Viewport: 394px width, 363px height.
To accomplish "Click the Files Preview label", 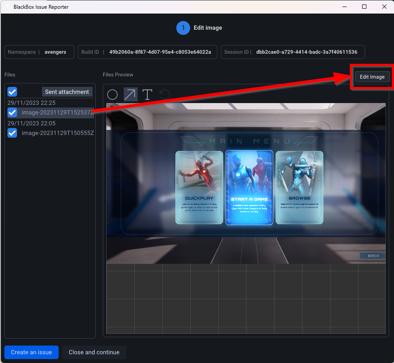I will pos(118,75).
